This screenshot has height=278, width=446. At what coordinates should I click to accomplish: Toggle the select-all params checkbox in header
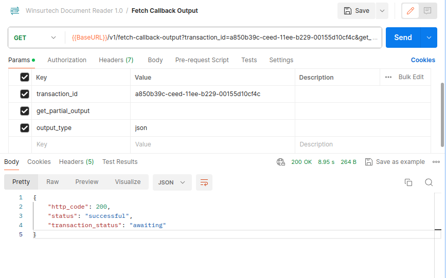25,77
